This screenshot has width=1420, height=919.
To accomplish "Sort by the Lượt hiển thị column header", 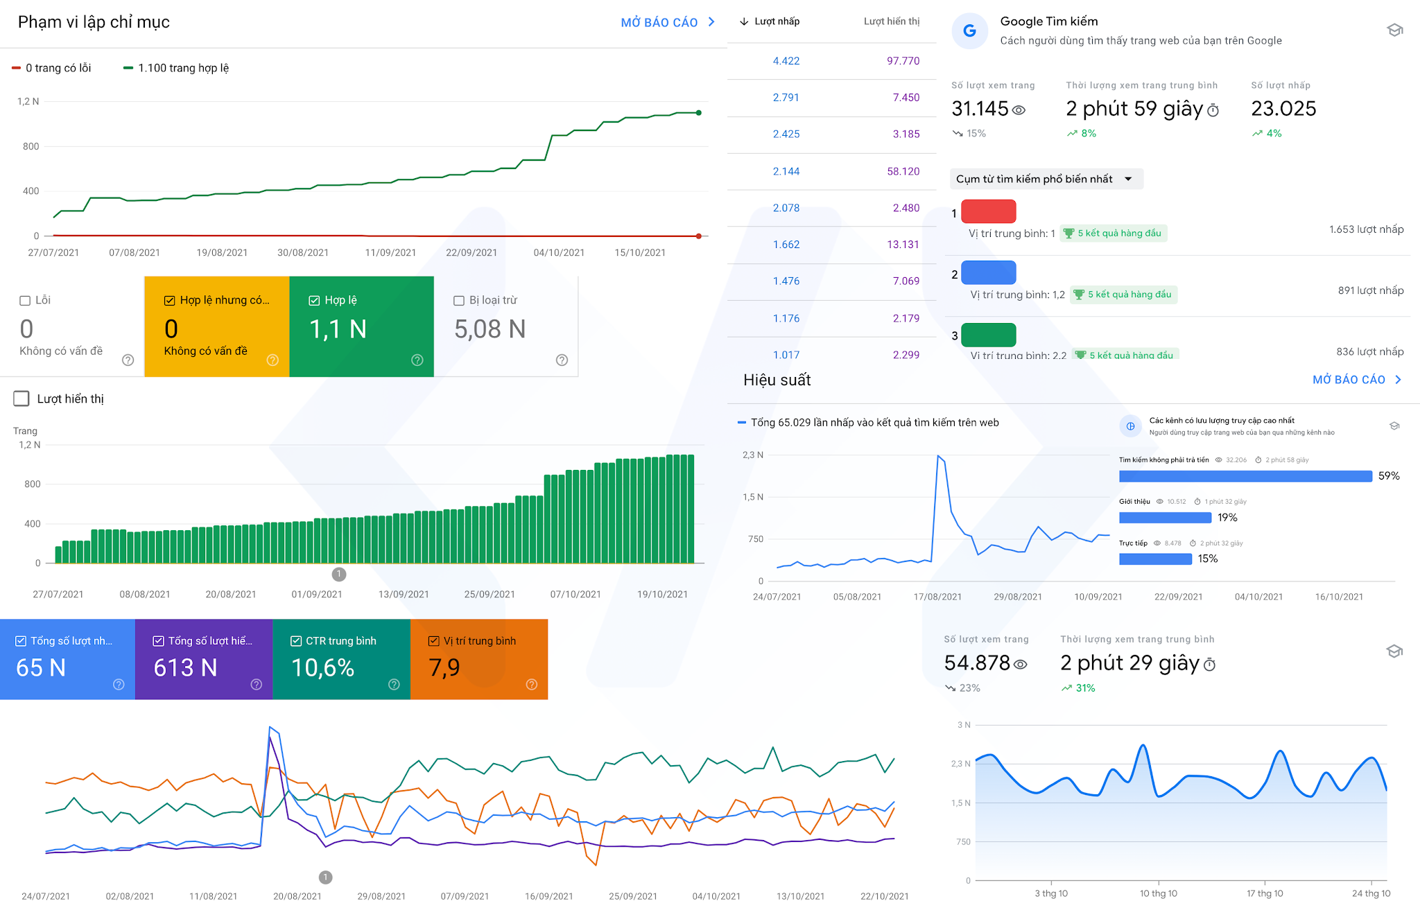I will click(892, 21).
